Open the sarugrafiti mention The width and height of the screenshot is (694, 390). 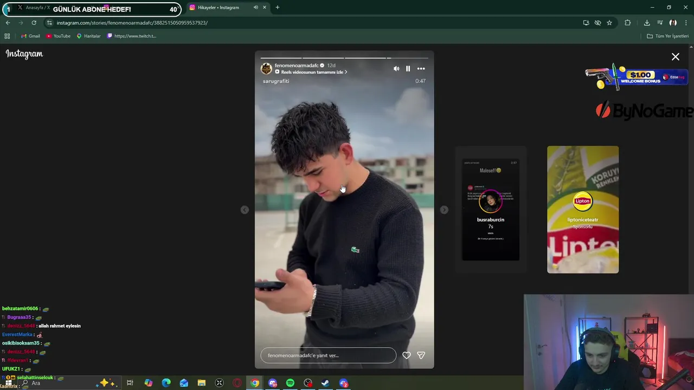(276, 81)
